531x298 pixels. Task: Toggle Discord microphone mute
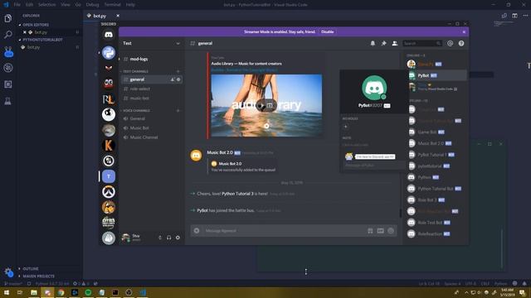(x=160, y=238)
